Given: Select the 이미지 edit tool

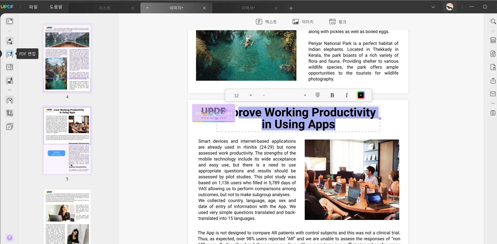Looking at the screenshot, I should click(303, 22).
